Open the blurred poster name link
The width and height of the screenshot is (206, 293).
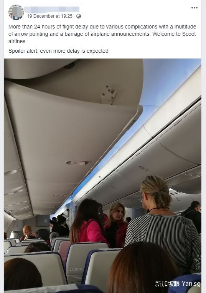[x=51, y=9]
